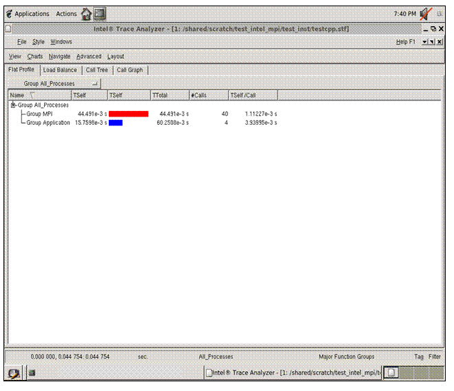Click the muted volume speaker icon
454x391 pixels.
tap(426, 14)
